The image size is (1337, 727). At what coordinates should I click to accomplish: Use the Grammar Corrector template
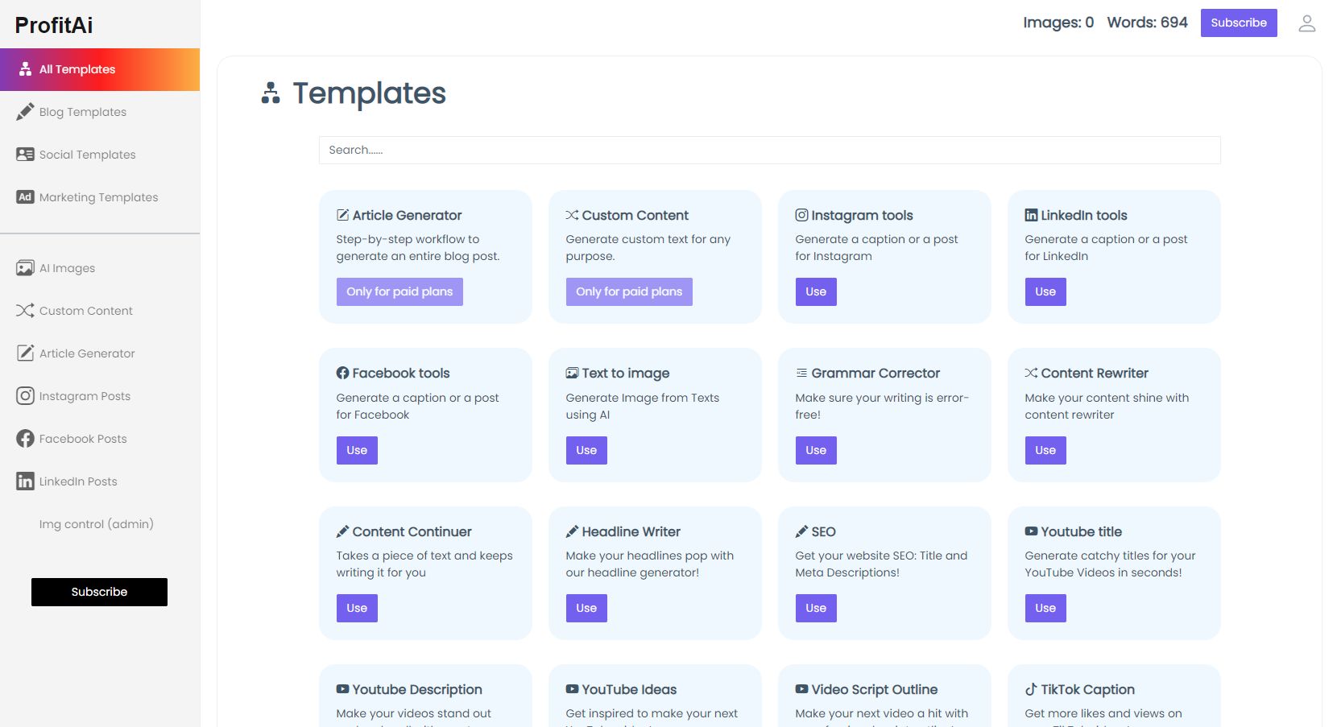coord(816,450)
